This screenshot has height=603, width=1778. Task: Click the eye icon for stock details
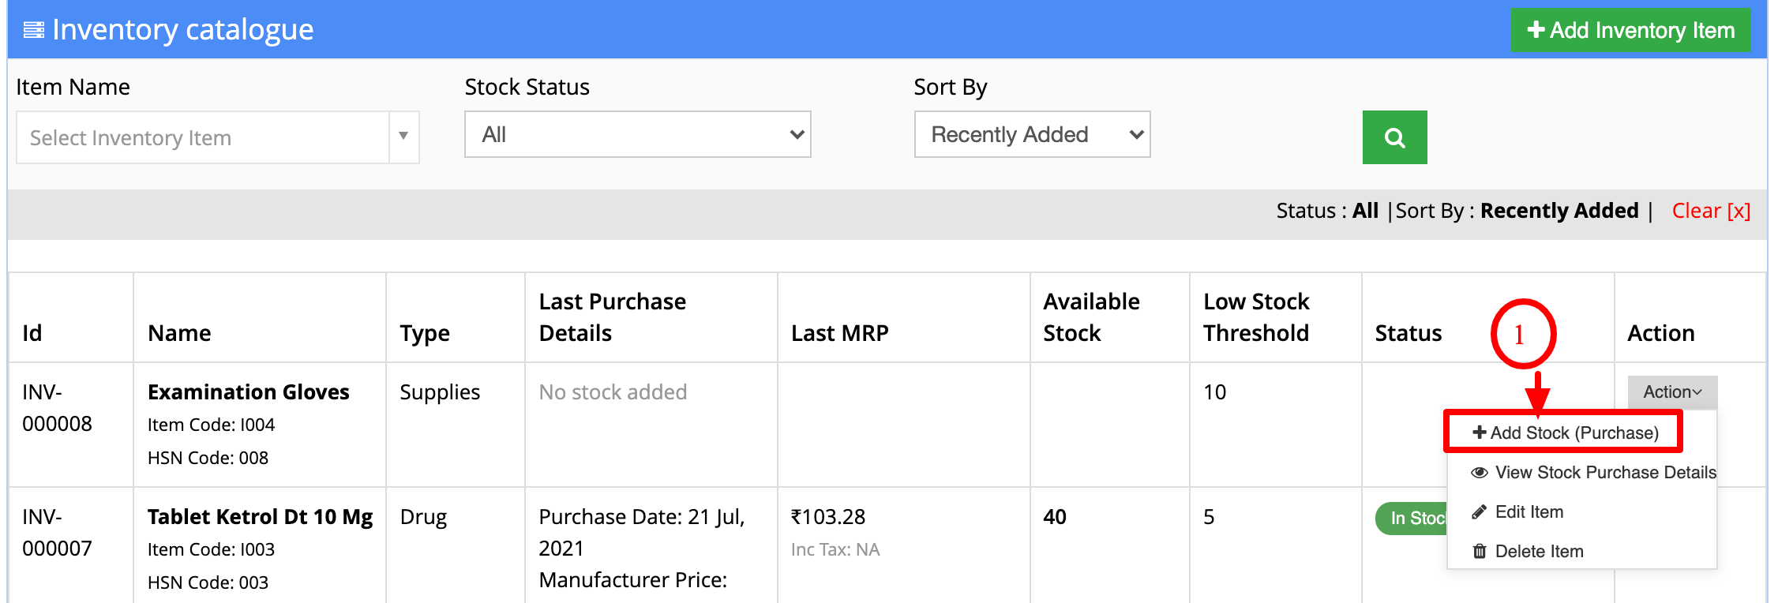click(x=1480, y=473)
